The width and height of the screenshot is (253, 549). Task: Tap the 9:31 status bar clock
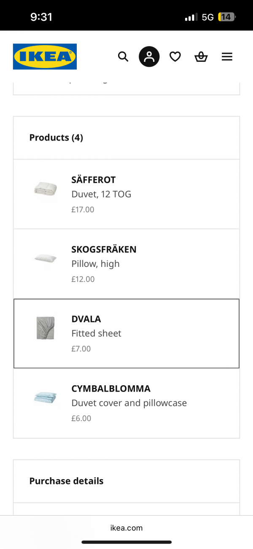pyautogui.click(x=41, y=17)
